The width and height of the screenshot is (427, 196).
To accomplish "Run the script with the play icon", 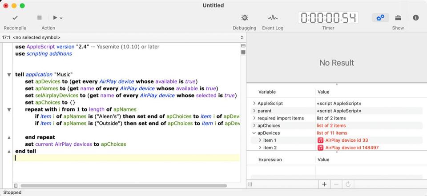I will 55,18.
